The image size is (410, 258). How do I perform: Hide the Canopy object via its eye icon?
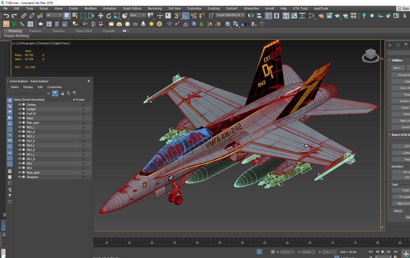[20, 105]
